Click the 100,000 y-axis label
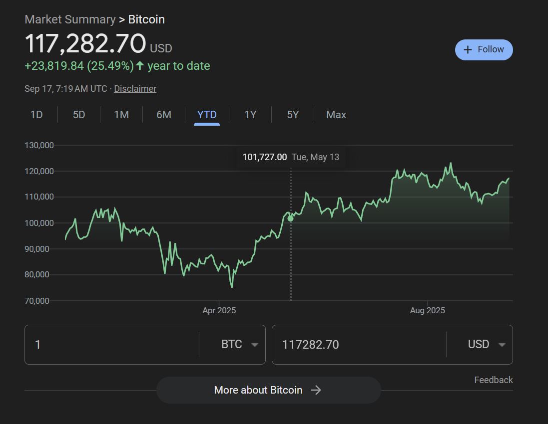This screenshot has width=548, height=424. pos(39,223)
